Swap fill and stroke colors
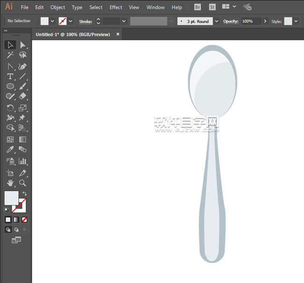Image resolution: width=304 pixels, height=283 pixels. [24, 193]
